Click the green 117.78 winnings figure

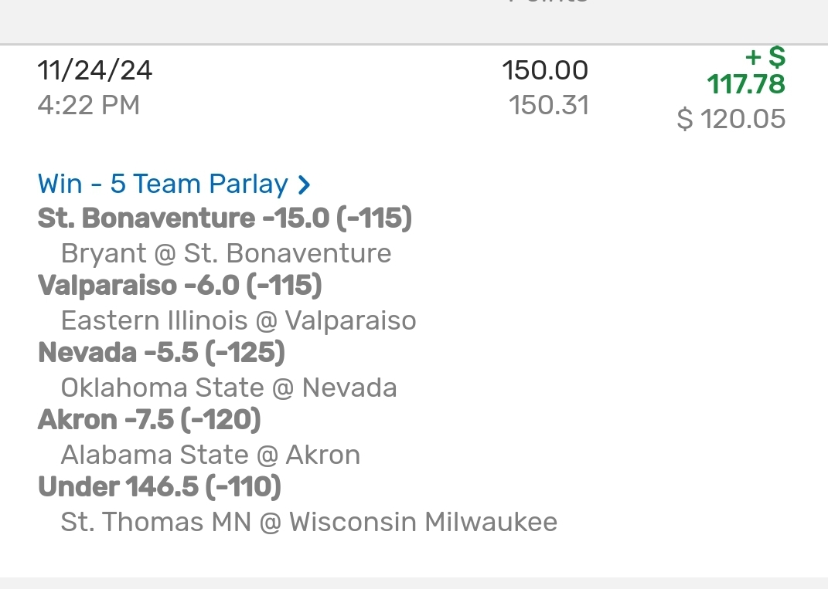click(x=746, y=84)
